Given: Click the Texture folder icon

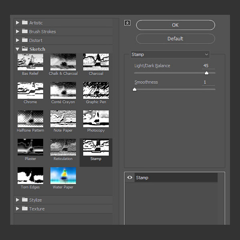Looking at the screenshot, I should pos(25,208).
